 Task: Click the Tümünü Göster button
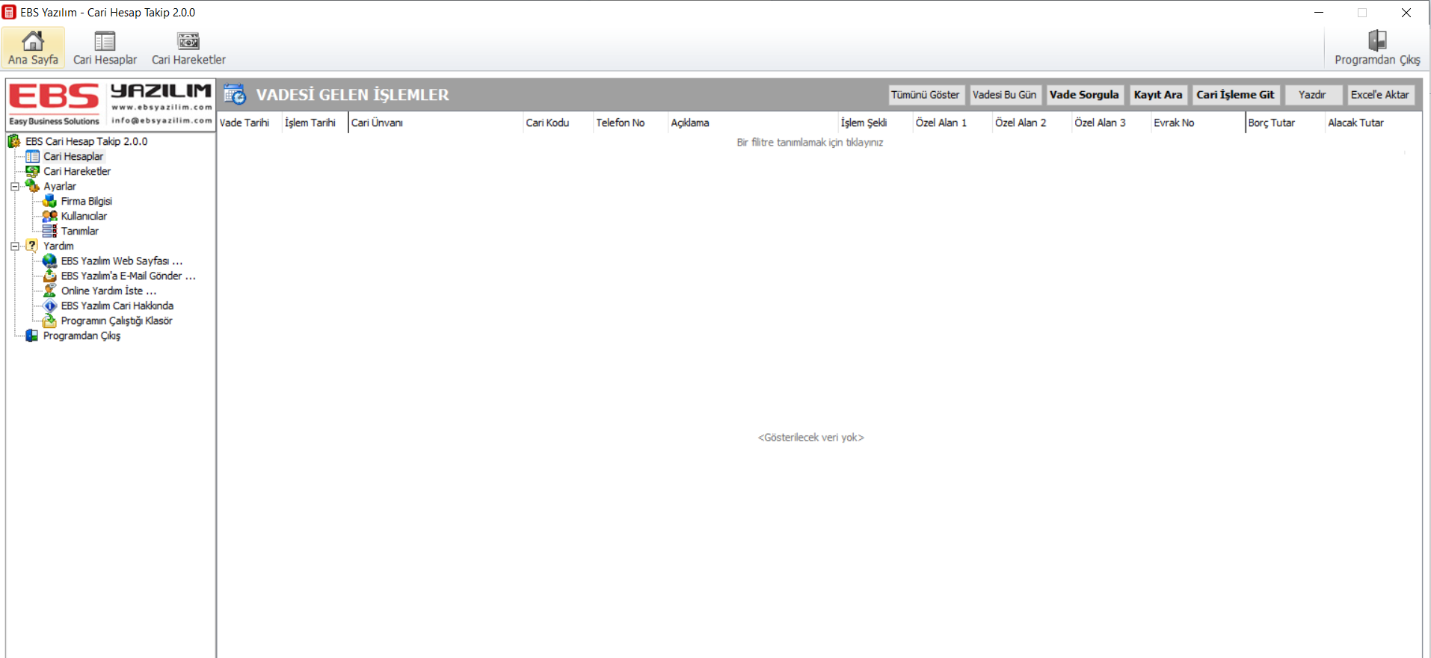[925, 95]
